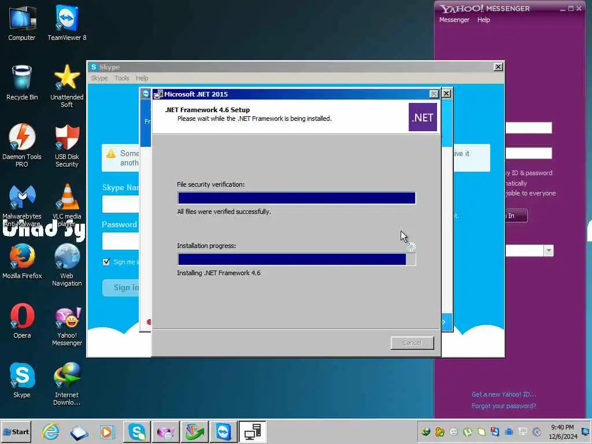Click the Windows Media Player taskbar icon
The width and height of the screenshot is (592, 444).
pos(107,432)
